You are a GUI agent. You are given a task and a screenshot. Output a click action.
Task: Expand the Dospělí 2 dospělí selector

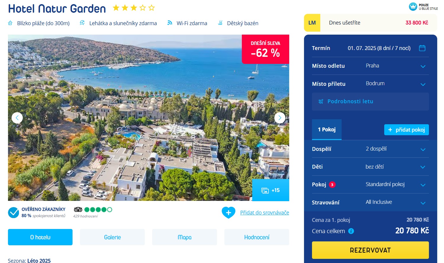370,149
